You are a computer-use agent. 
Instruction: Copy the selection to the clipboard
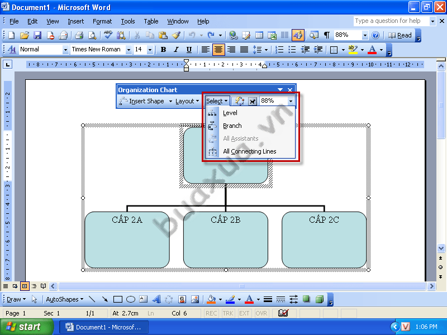pyautogui.click(x=150, y=35)
